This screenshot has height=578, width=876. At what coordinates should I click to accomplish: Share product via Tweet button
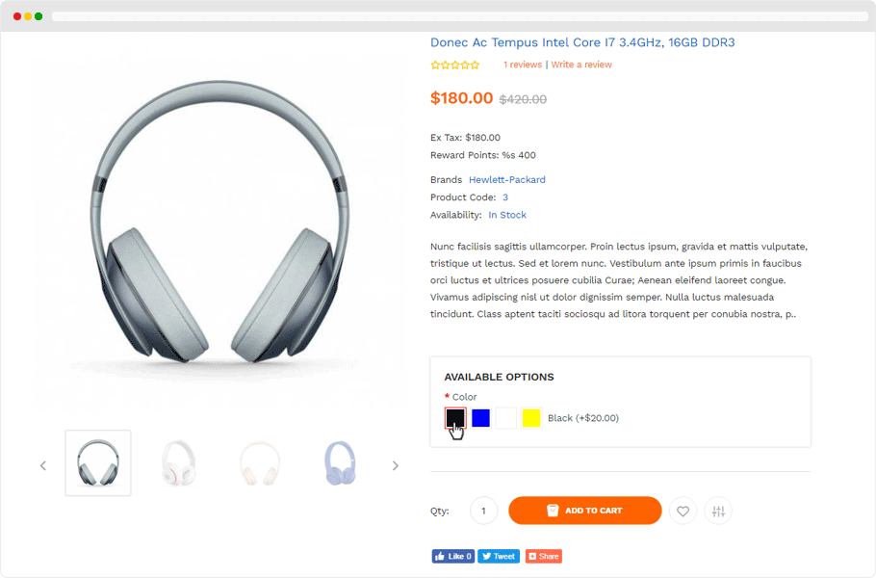[499, 556]
